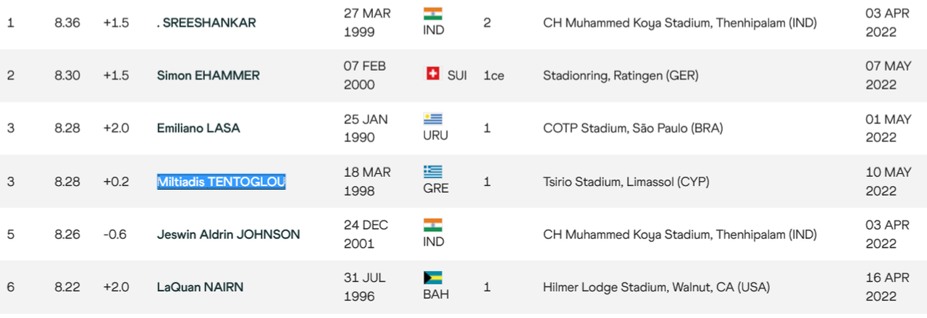Open Emiliano LASA athlete profile
Image resolution: width=927 pixels, height=318 pixels.
[x=198, y=128]
